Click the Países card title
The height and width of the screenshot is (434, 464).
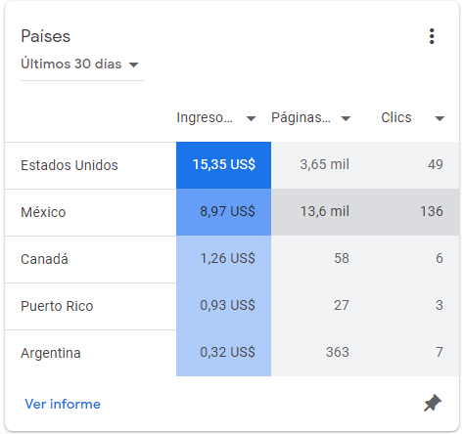tap(46, 36)
